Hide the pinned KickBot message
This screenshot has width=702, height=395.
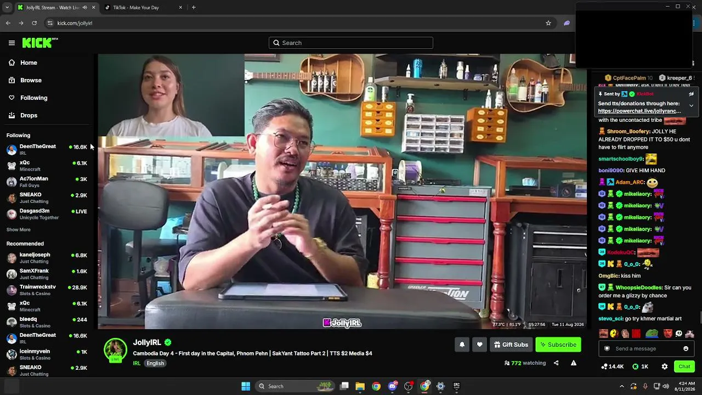[691, 94]
